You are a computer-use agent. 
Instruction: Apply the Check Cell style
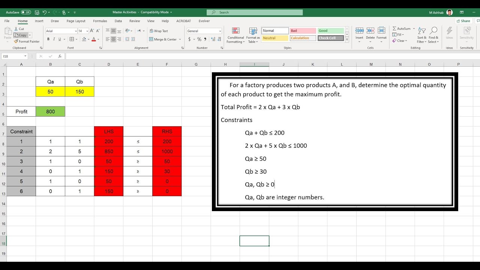point(331,38)
